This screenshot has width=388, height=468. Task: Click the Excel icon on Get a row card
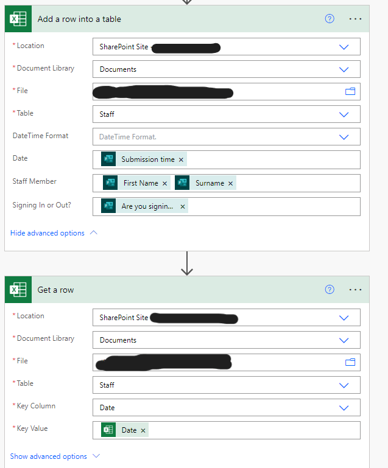pyautogui.click(x=18, y=290)
